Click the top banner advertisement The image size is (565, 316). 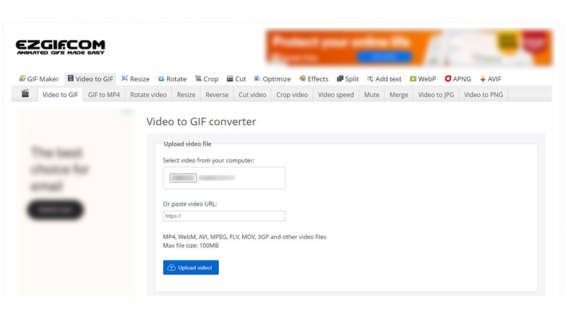(409, 47)
